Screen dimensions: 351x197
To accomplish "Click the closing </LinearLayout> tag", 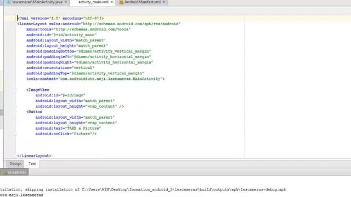I will pyautogui.click(x=34, y=156).
